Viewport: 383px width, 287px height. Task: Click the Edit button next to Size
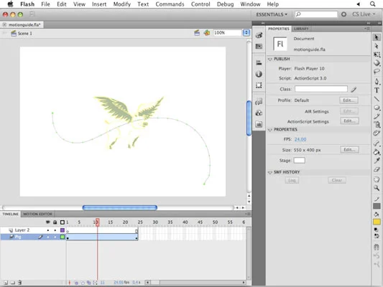(x=349, y=150)
